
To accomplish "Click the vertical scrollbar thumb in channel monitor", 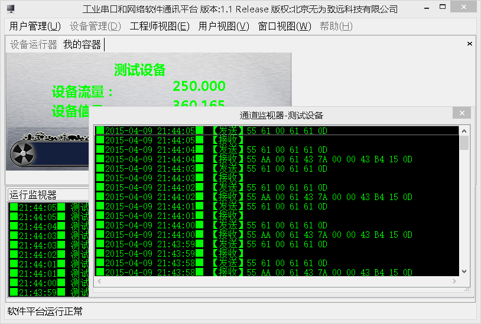I will pyautogui.click(x=464, y=143).
